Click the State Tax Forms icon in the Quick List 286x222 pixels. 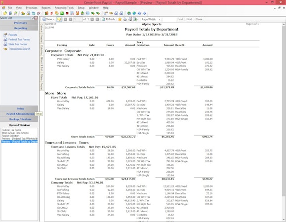[x=5, y=44]
